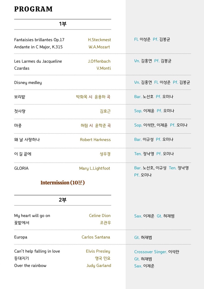Image resolution: width=204 pixels, height=289 pixels.
Task: Click My heart will go on title
Action: 32,216
